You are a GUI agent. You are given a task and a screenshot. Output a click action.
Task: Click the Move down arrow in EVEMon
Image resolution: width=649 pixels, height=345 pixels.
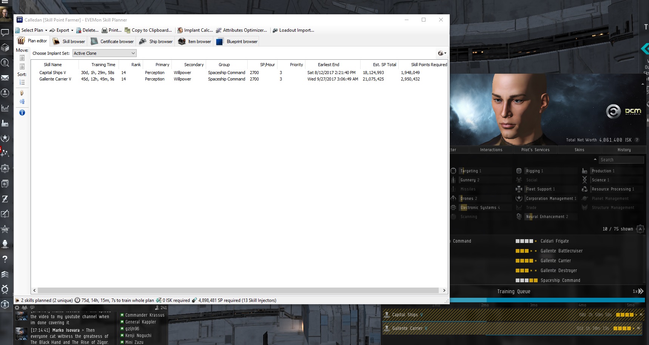coord(22,67)
